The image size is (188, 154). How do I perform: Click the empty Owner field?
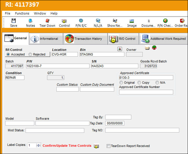click(x=134, y=54)
